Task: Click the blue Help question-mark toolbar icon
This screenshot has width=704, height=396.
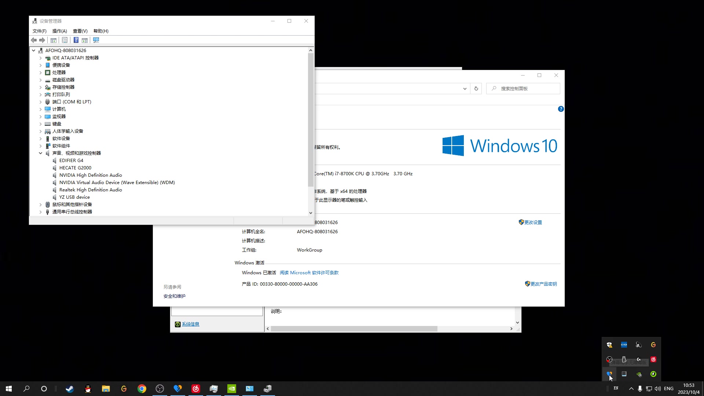Action: [76, 40]
